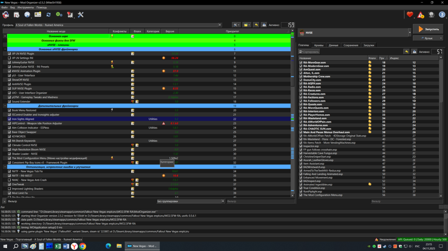The width and height of the screenshot is (448, 251).
Task: Uncheck Sound Extender mod
Action: (9, 101)
